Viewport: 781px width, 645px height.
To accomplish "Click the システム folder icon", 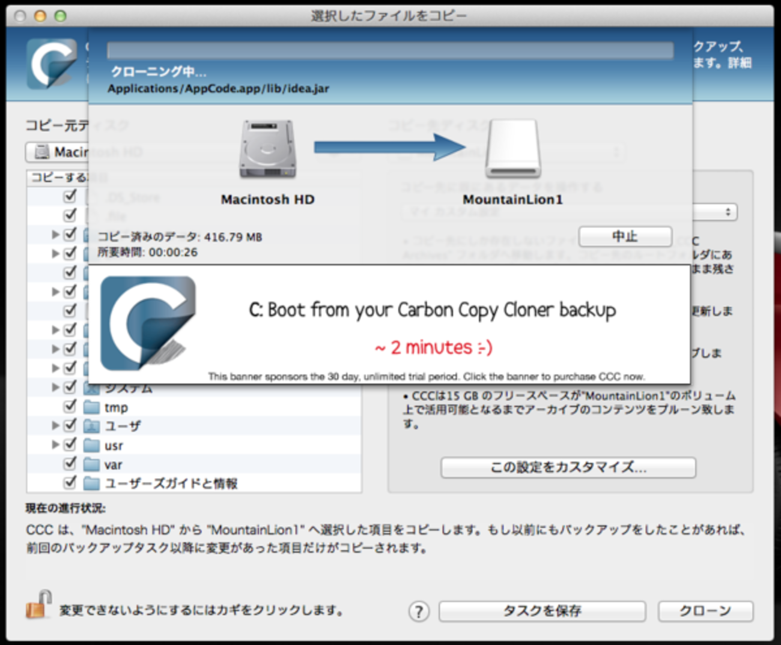I will click(91, 388).
